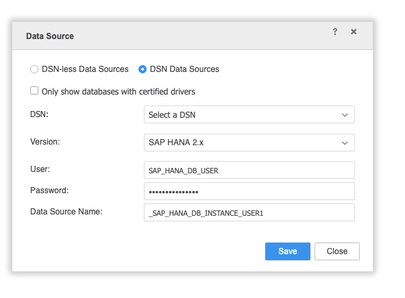
Task: Click the "DSN Data Sources" label text
Action: (184, 69)
